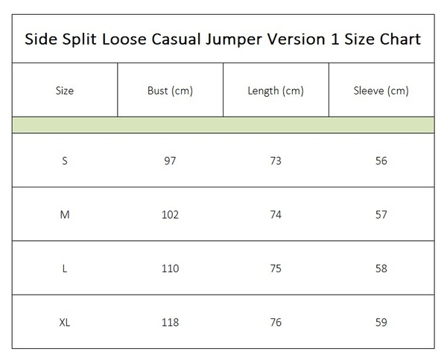
Task: Click the green separator bar
Action: click(223, 125)
